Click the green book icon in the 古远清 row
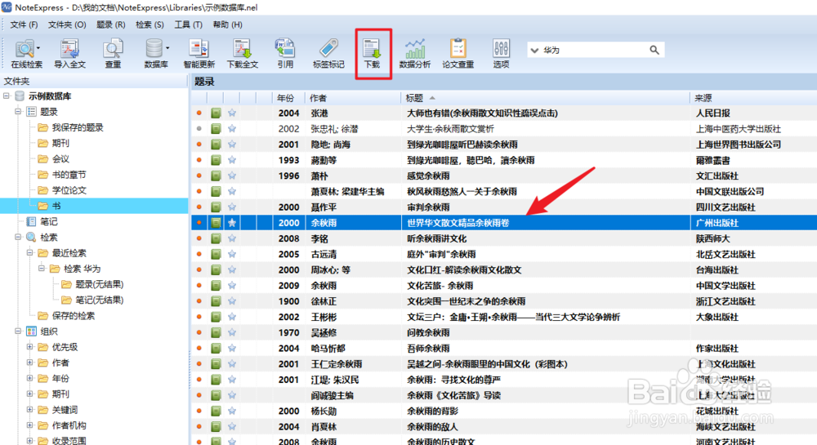The width and height of the screenshot is (817, 445). (216, 254)
